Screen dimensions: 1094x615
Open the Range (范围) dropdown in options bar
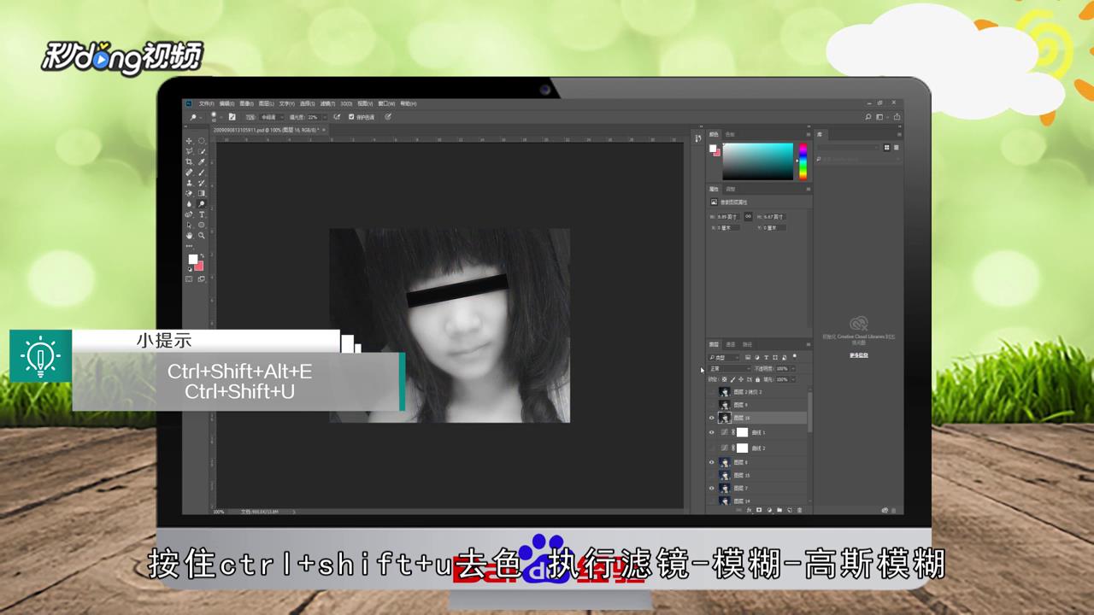(x=273, y=117)
